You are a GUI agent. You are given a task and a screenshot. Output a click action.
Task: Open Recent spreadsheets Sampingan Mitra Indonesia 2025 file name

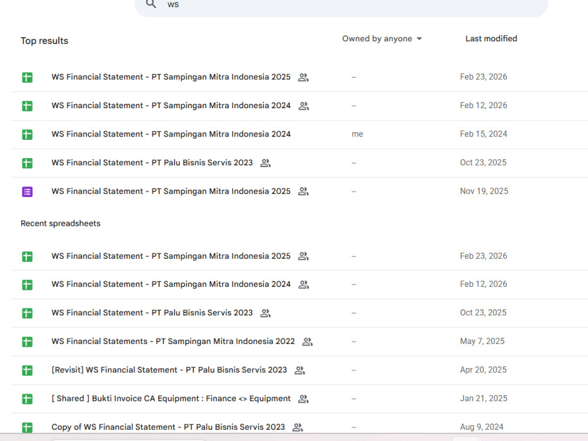click(171, 256)
